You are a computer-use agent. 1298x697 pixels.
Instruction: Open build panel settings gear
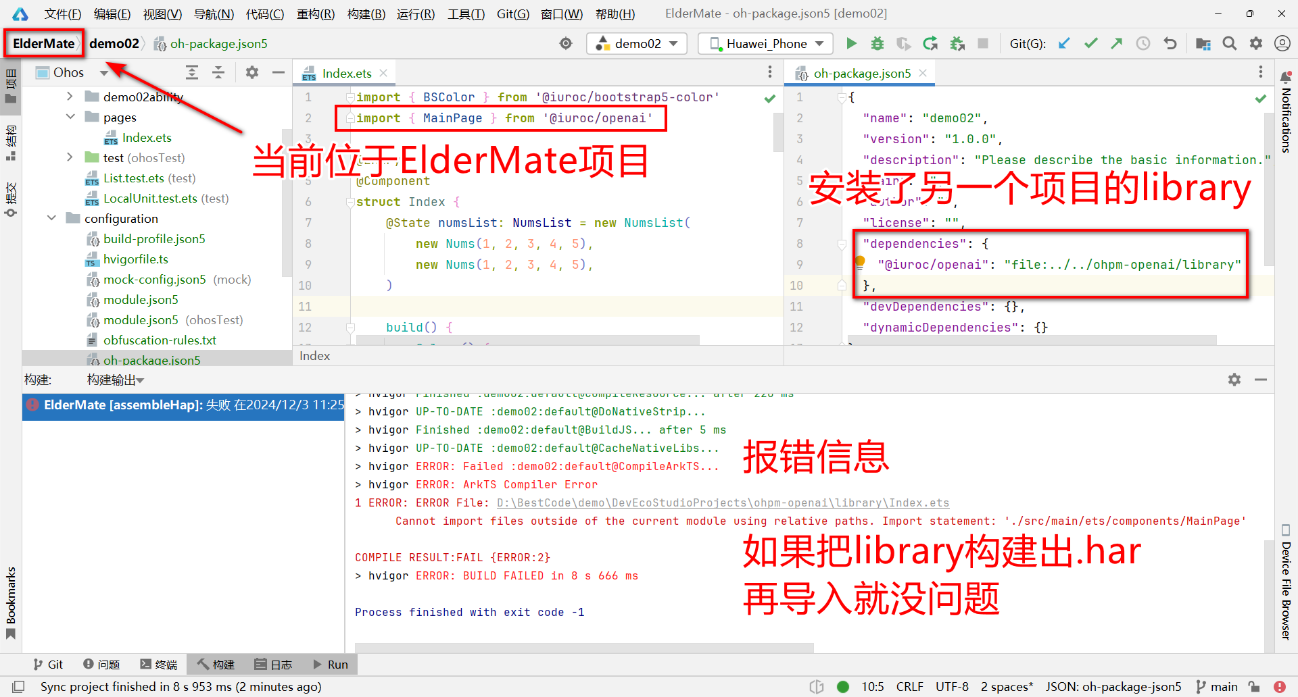point(1234,380)
